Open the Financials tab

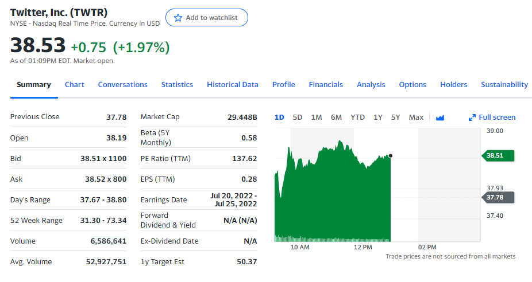pyautogui.click(x=326, y=85)
